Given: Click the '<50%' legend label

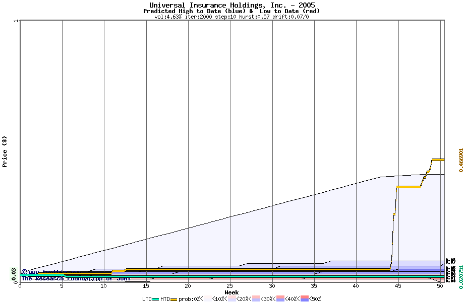Looking at the screenshot, I should pos(315,299).
